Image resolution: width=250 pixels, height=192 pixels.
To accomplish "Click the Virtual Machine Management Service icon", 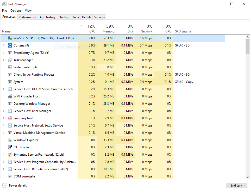I will (x=10, y=133).
